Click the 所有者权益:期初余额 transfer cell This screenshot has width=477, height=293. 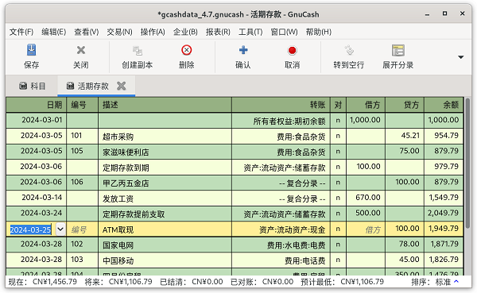pyautogui.click(x=281, y=121)
